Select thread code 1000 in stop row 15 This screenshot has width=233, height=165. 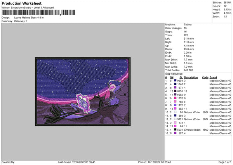205,130
